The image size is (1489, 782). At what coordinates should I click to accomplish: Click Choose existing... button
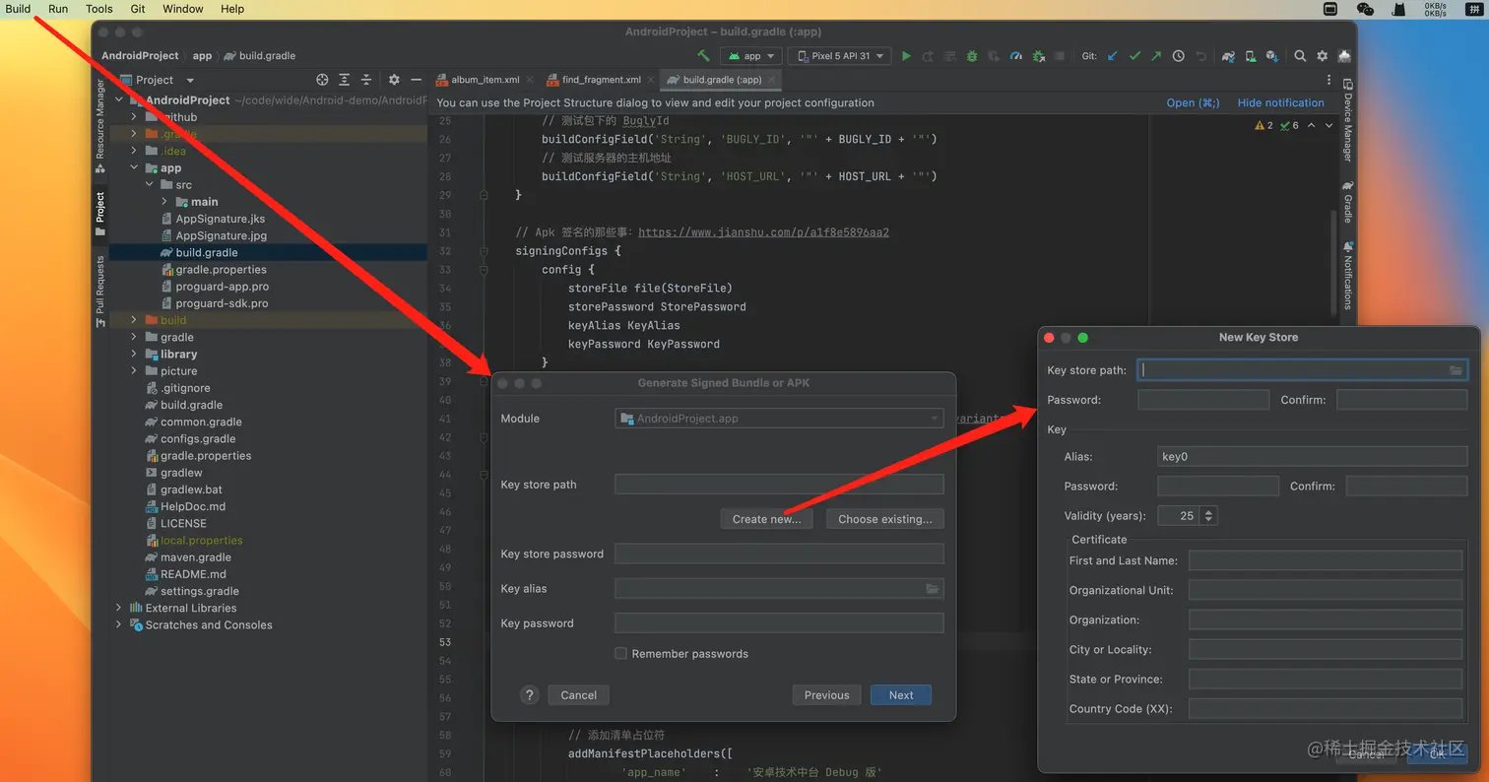(x=885, y=519)
